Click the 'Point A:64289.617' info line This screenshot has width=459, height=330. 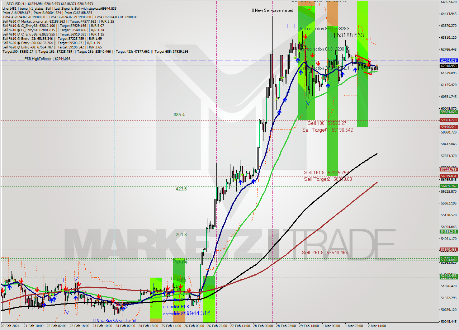tap(47, 13)
